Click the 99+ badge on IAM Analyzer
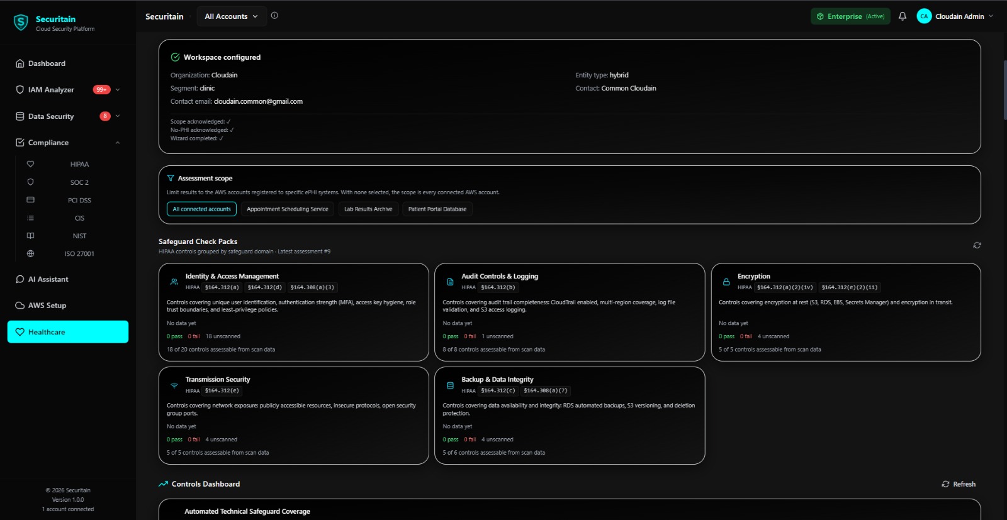Viewport: 1007px width, 520px height. [101, 90]
